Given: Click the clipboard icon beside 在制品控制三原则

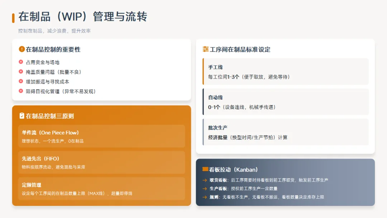Looking at the screenshot, I should tap(22, 115).
